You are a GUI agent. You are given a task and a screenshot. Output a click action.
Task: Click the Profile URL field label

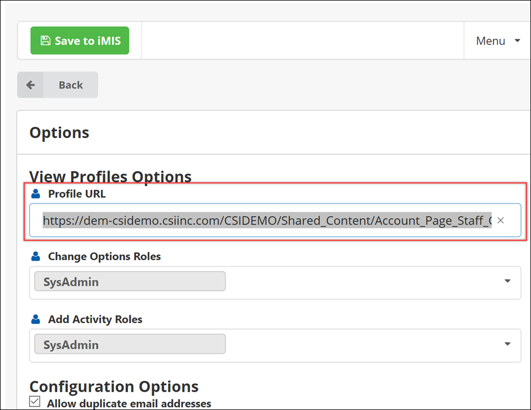click(77, 194)
